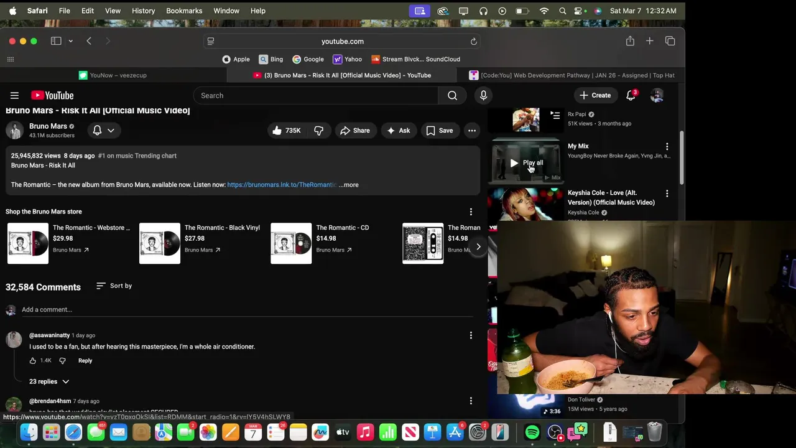796x448 pixels.
Task: Open the Wi-Fi menu bar icon
Action: pos(544,11)
